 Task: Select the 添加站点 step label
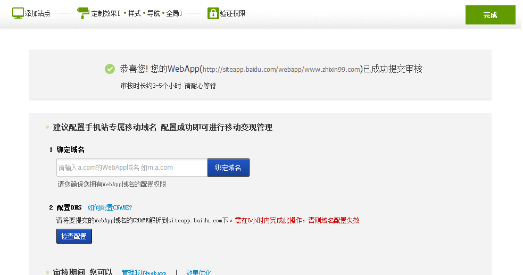pos(37,13)
